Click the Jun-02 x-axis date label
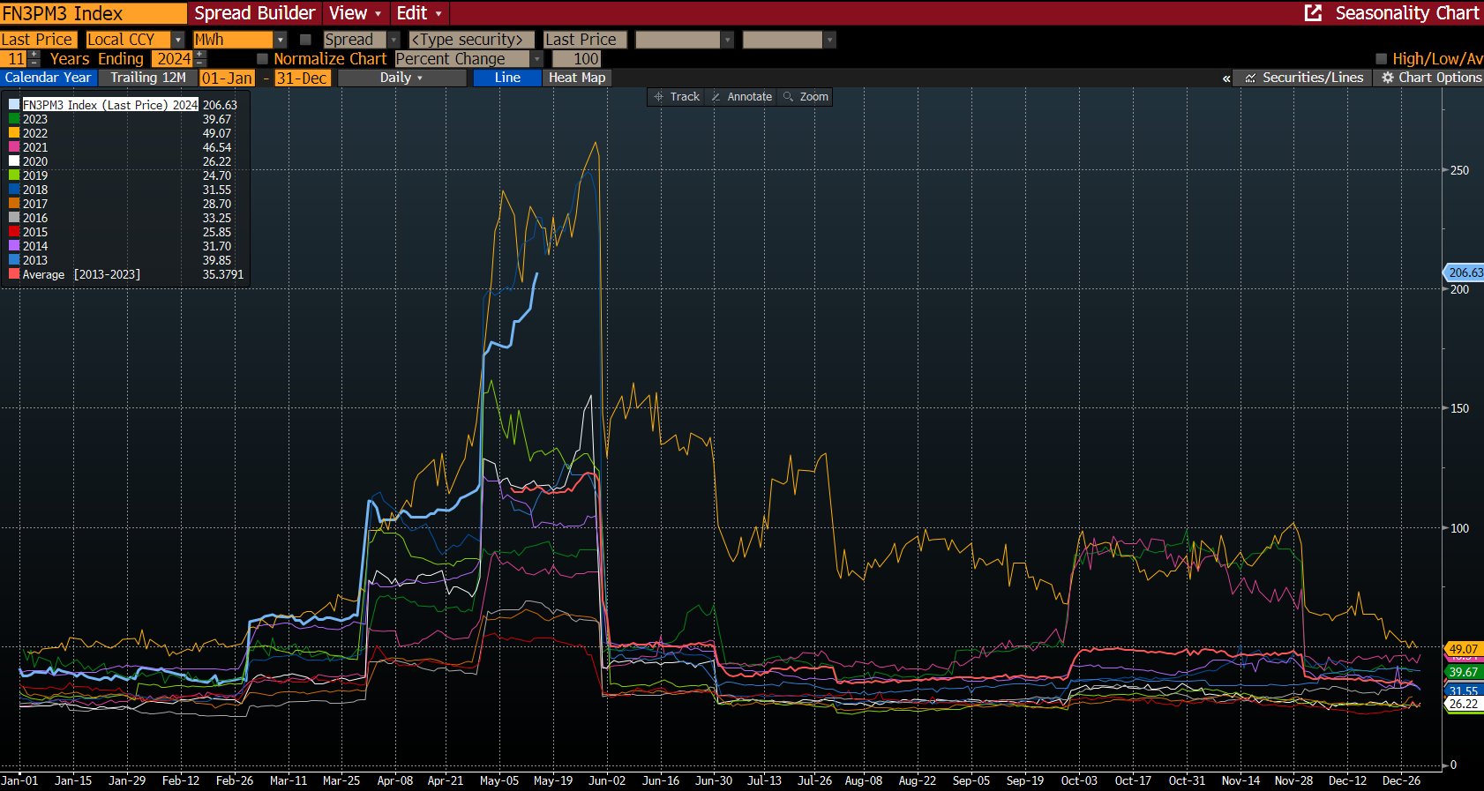 tap(607, 780)
